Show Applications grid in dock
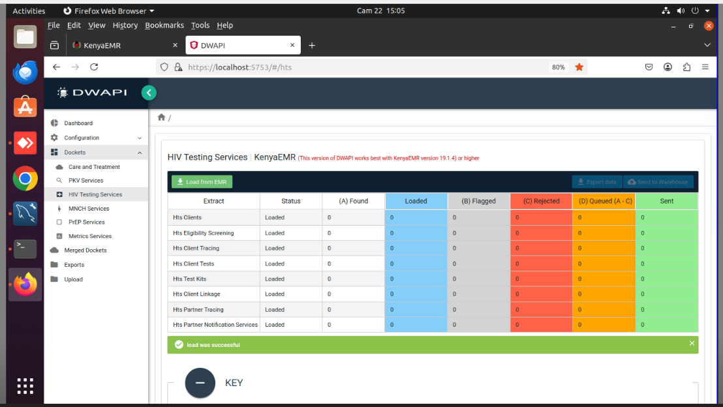This screenshot has height=407, width=723. coord(25,386)
